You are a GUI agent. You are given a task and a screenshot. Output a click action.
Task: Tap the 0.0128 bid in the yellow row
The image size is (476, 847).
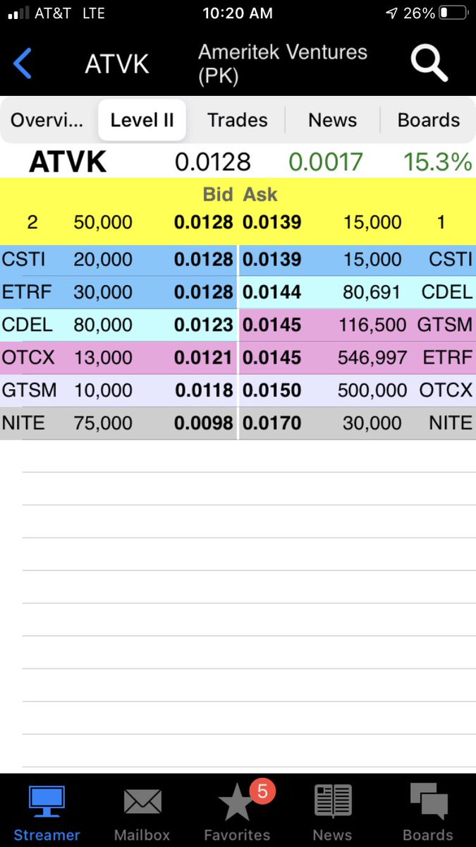(x=203, y=222)
